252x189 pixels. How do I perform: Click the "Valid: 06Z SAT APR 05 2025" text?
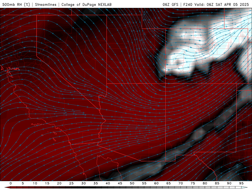[221, 4]
